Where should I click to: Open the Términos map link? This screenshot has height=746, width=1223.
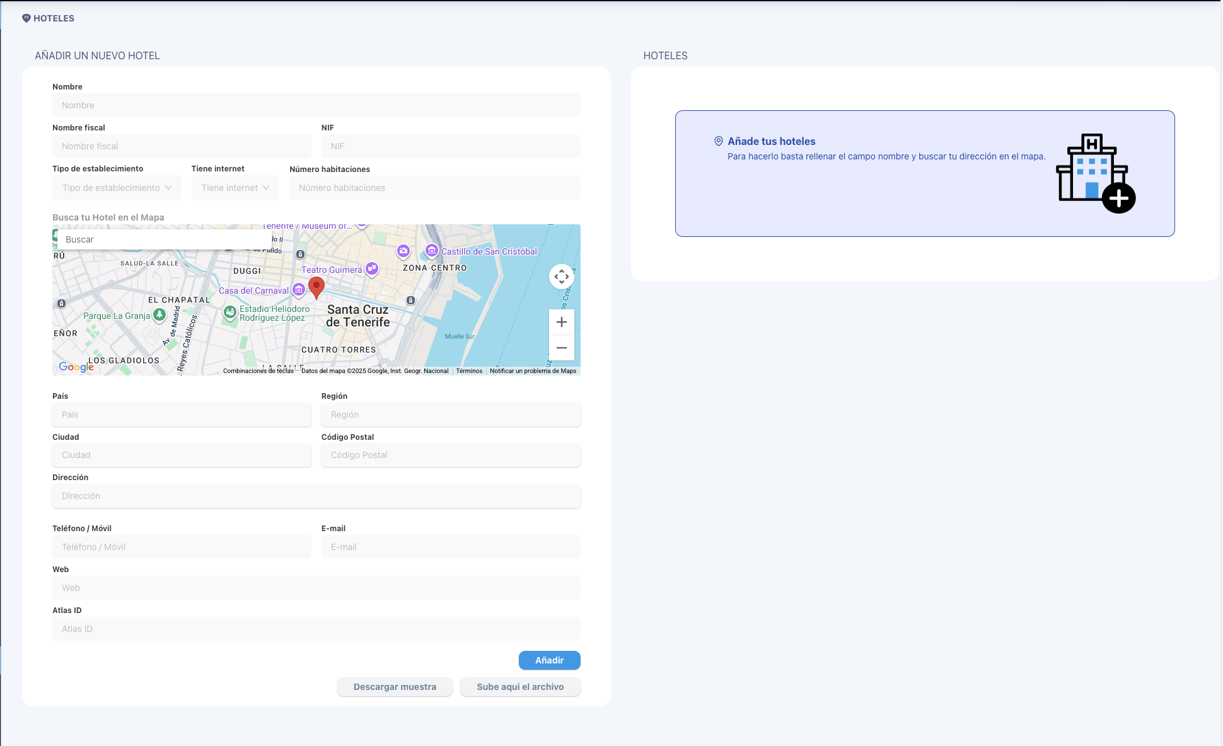[x=469, y=371]
